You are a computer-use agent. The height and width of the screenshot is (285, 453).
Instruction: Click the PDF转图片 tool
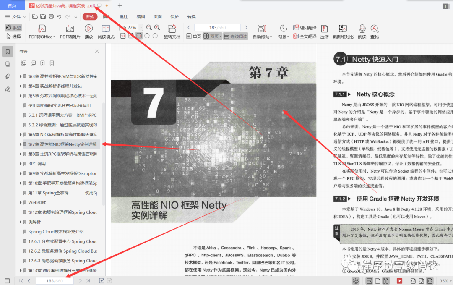70,32
